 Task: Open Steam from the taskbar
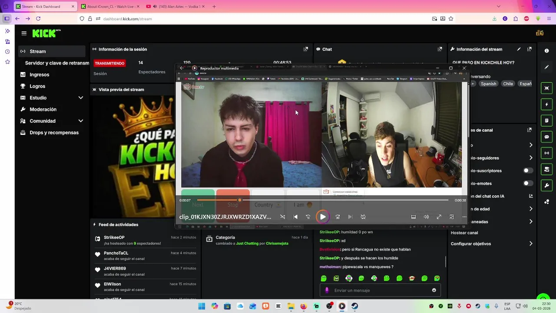click(x=354, y=306)
